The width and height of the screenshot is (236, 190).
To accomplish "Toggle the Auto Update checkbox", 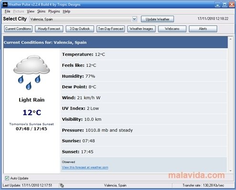I will click(x=7, y=178).
